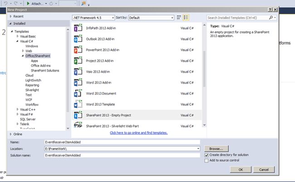The image size is (295, 182).
Task: Select the Word 2013 Document template icon
Action: pos(78,93)
